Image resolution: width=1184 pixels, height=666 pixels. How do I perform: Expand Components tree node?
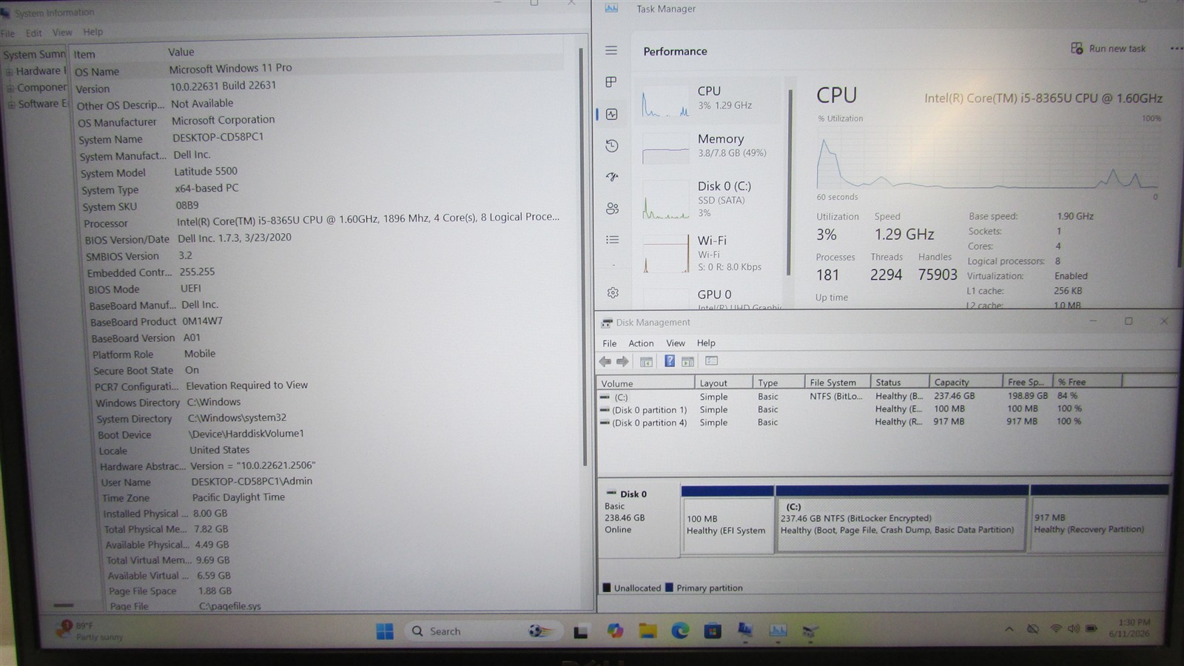pos(11,88)
